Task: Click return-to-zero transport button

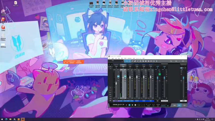Action: point(126,105)
